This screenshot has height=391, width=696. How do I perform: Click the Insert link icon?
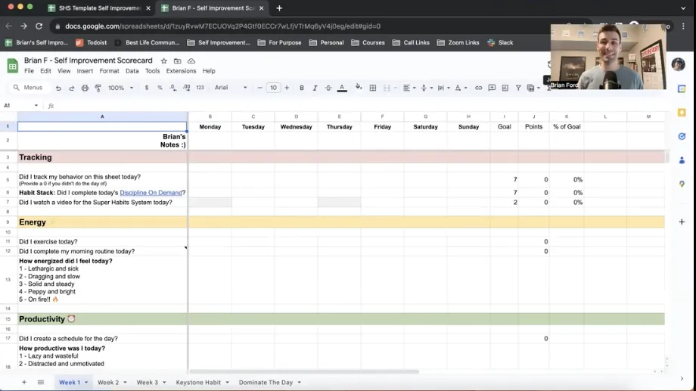478,88
